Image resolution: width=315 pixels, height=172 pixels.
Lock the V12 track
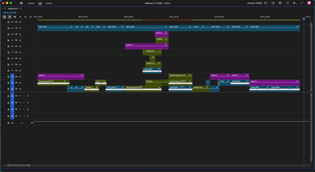(x=8, y=22)
